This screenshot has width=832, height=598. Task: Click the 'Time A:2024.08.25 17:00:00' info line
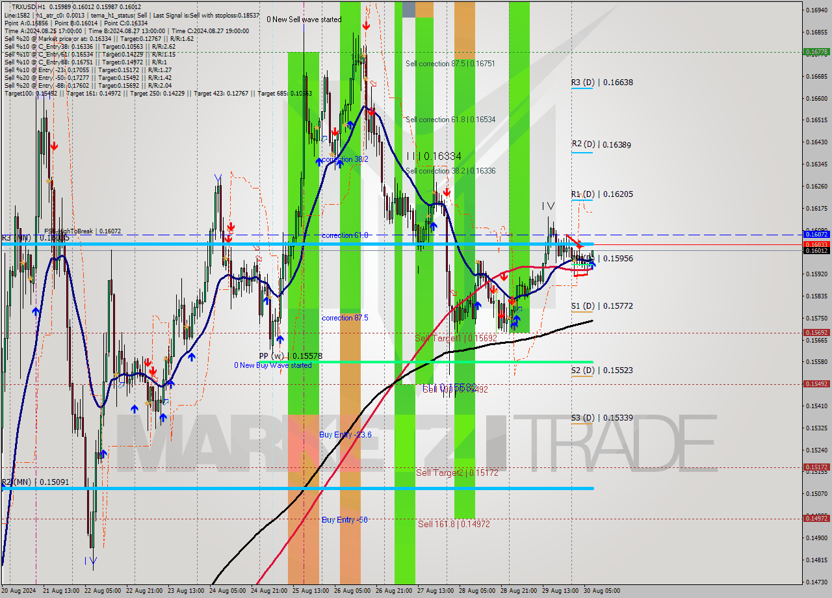(126, 31)
